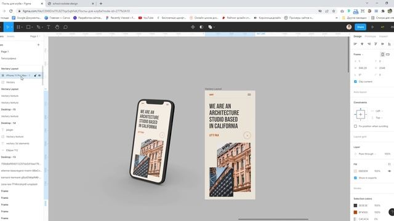Hide the fill with eye icon
Image resolution: width=394 pixels, height=221 pixels.
coord(389,171)
